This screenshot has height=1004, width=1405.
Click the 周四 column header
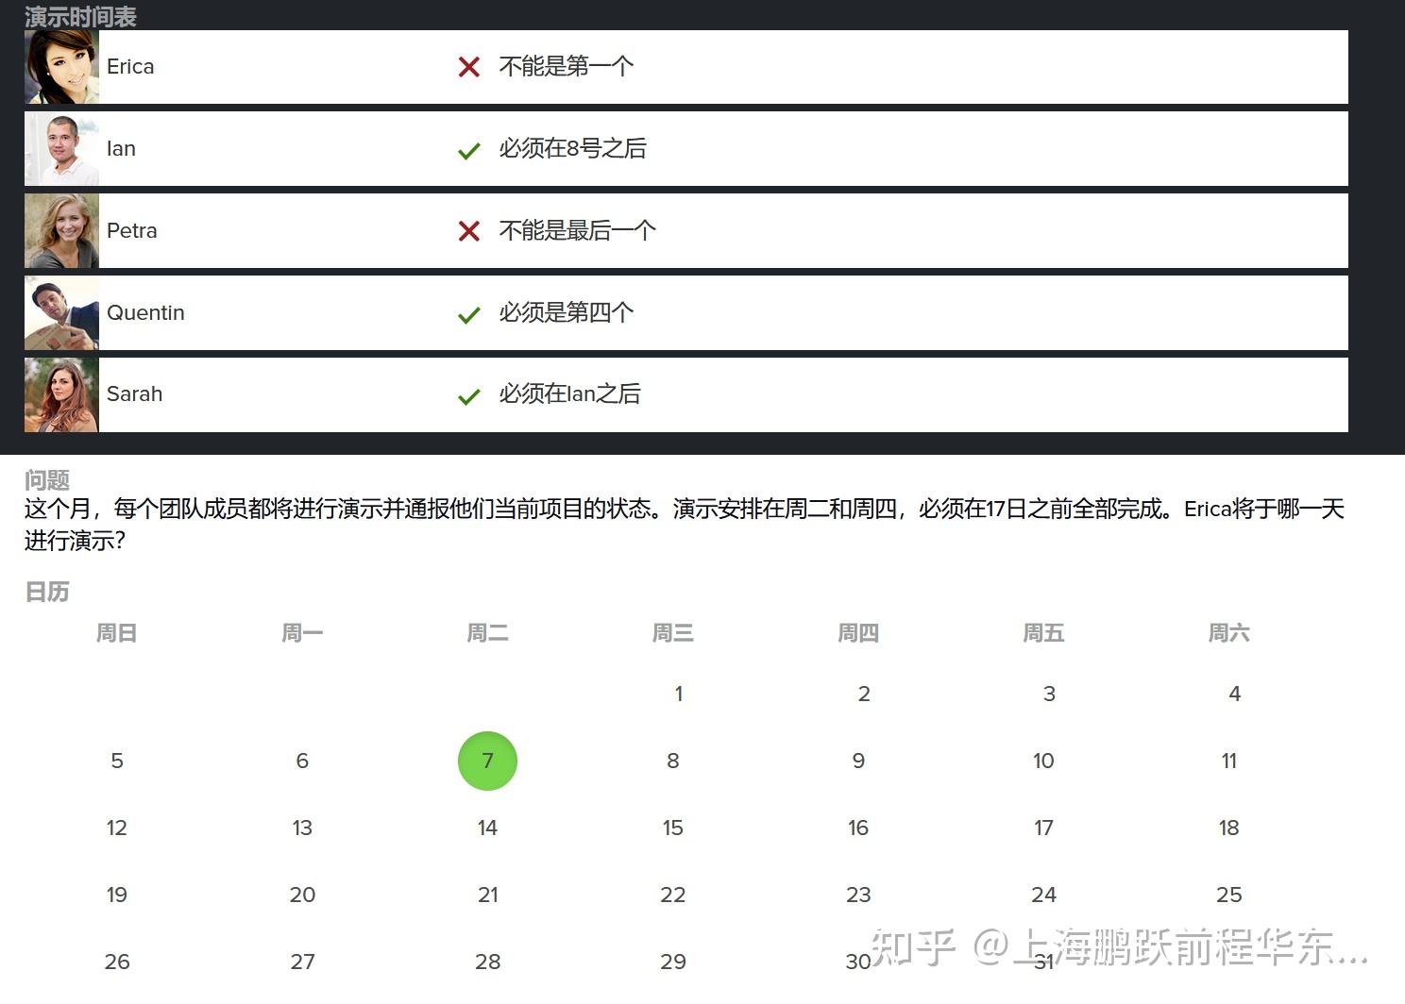click(857, 633)
